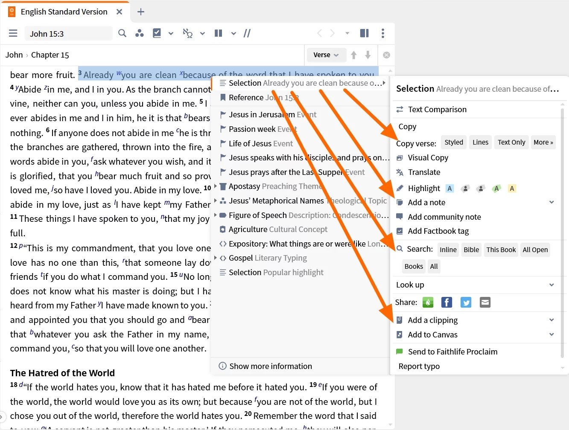
Task: Click the Translate icon
Action: (x=400, y=172)
